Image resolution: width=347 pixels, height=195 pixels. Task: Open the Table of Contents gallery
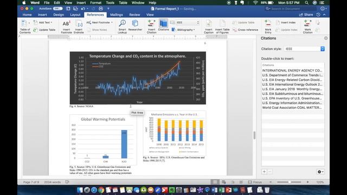25,27
